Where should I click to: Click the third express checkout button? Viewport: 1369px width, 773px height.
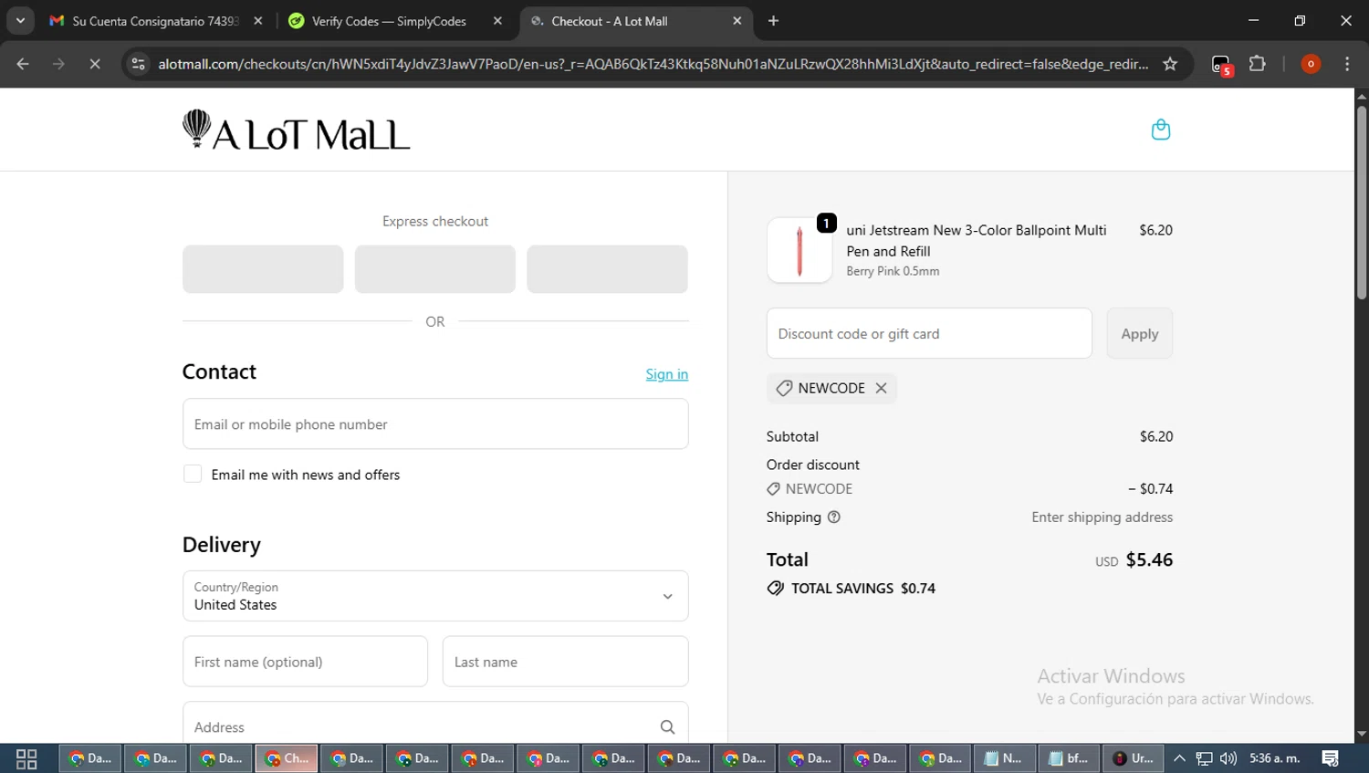607,269
